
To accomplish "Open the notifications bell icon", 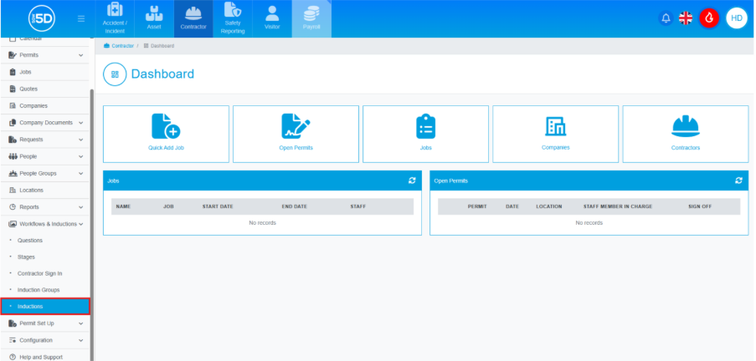I will click(666, 18).
